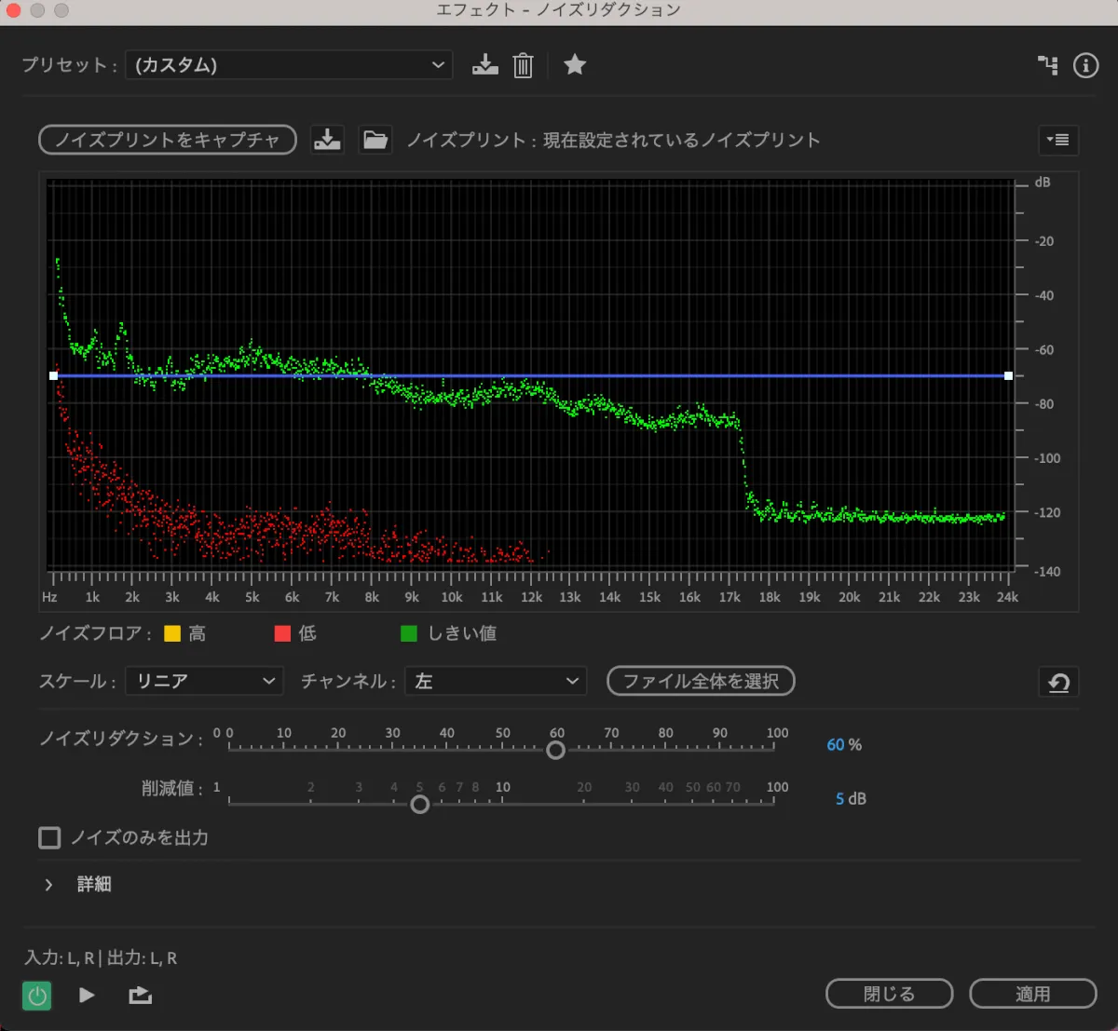Open the graph options menu button
This screenshot has height=1031, width=1118.
point(1057,140)
